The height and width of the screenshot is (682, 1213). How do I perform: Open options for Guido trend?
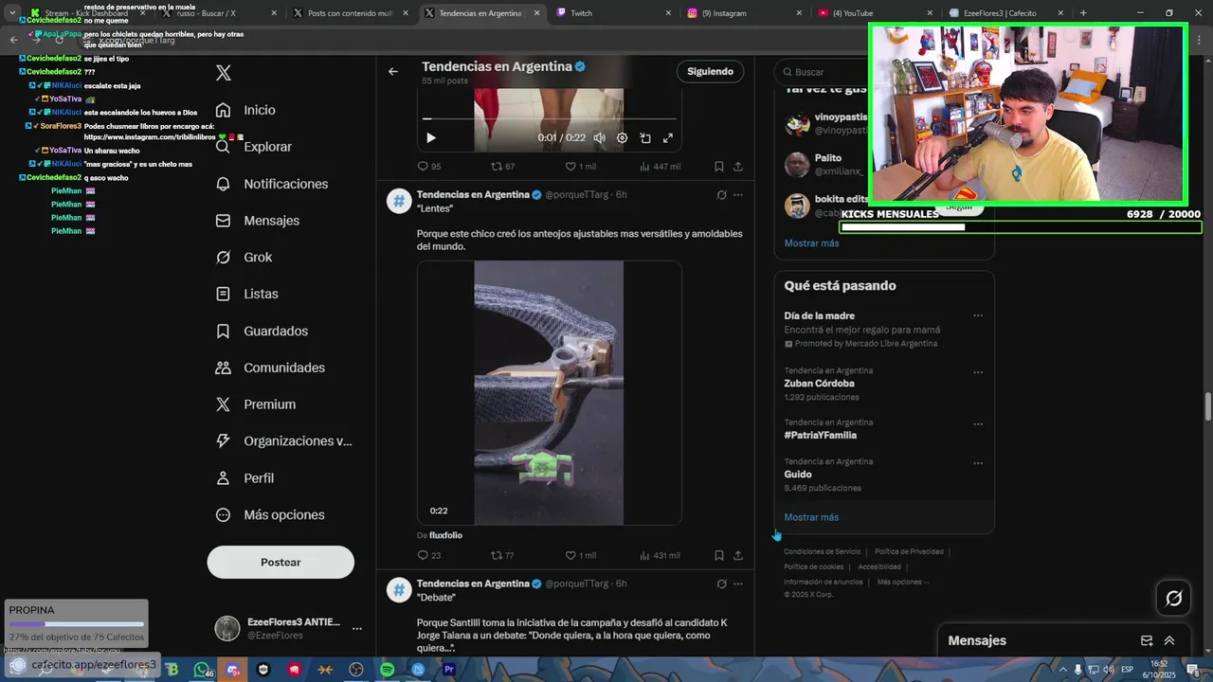978,463
